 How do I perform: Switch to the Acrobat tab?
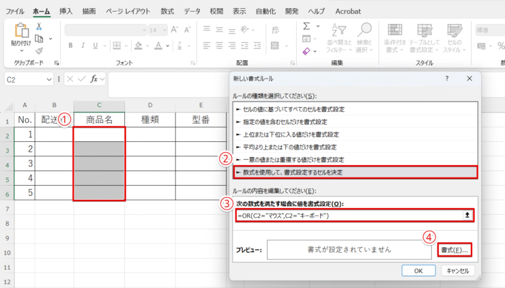[x=348, y=12]
